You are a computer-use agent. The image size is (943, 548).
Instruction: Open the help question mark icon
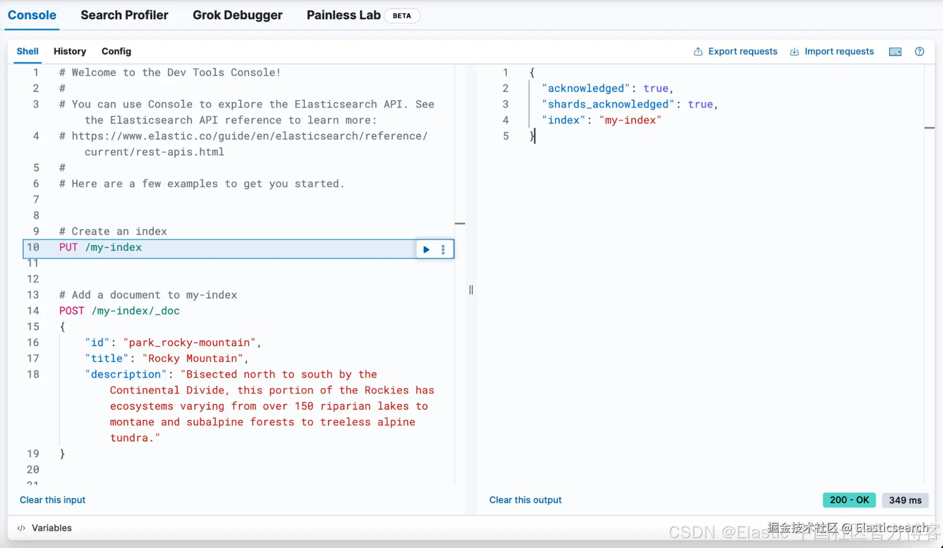tap(919, 52)
